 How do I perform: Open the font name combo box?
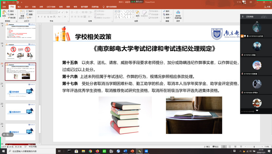pyautogui.click(x=46, y=12)
